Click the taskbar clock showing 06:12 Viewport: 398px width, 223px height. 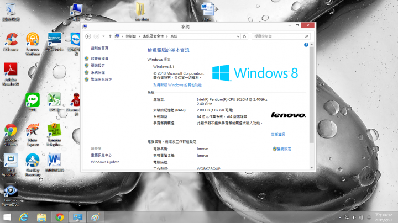pyautogui.click(x=384, y=217)
